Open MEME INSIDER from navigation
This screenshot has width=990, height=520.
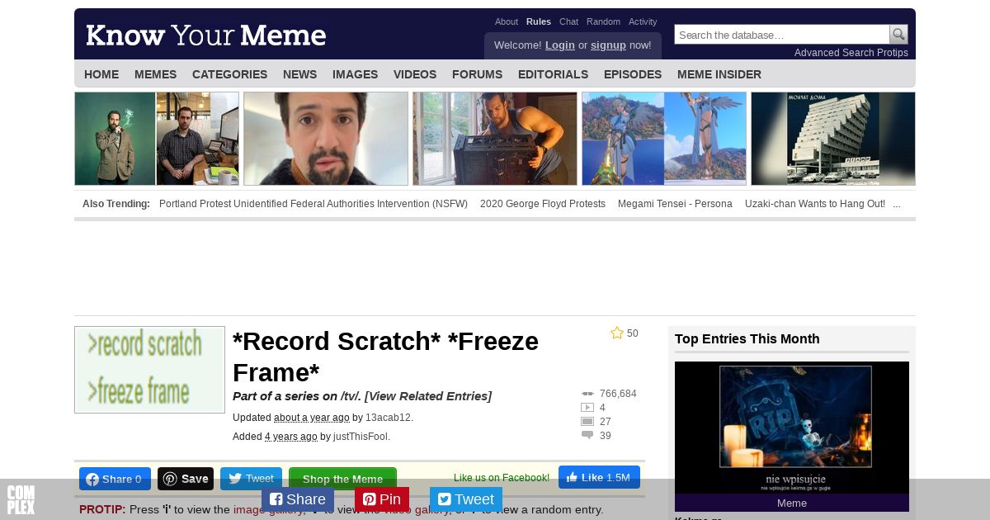point(719,74)
